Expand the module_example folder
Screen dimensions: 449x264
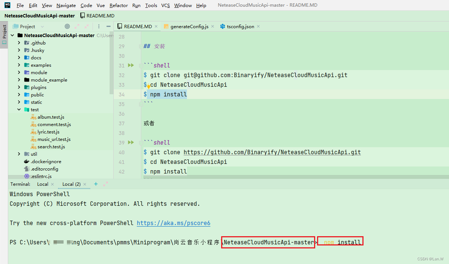[x=19, y=80]
